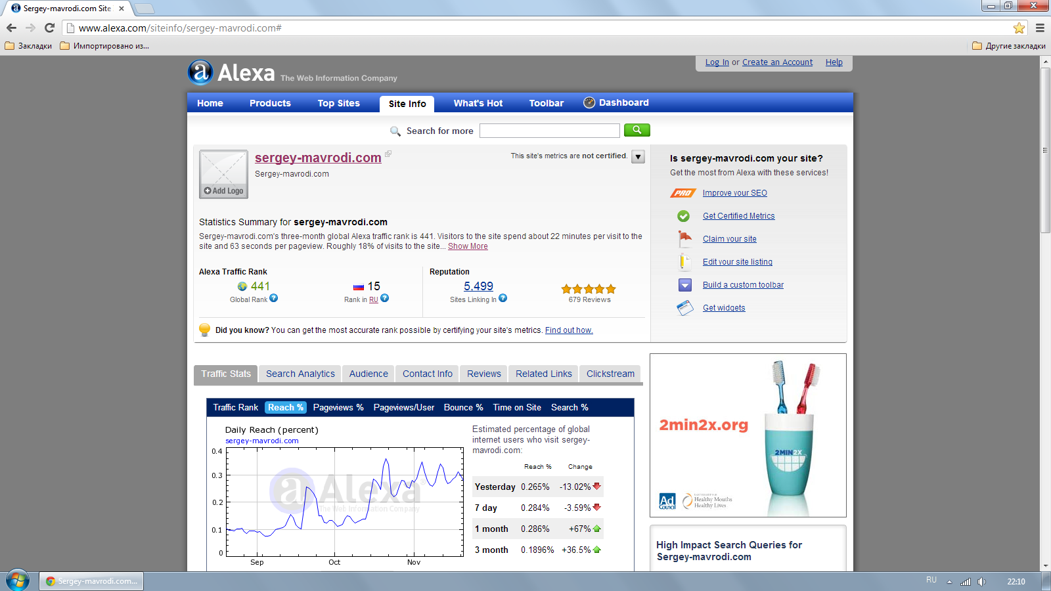Click the external link icon beside sergey-mavrodi.com
This screenshot has width=1051, height=591.
click(388, 154)
